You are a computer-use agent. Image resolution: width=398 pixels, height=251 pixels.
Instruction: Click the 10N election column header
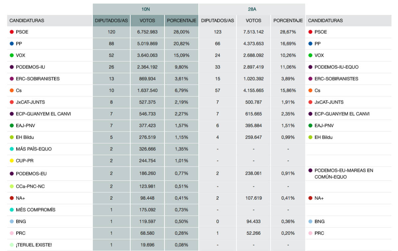click(146, 9)
